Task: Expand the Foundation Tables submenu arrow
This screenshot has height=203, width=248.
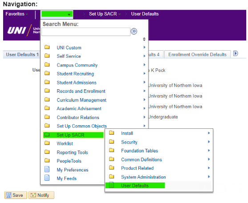Action: (x=209, y=151)
